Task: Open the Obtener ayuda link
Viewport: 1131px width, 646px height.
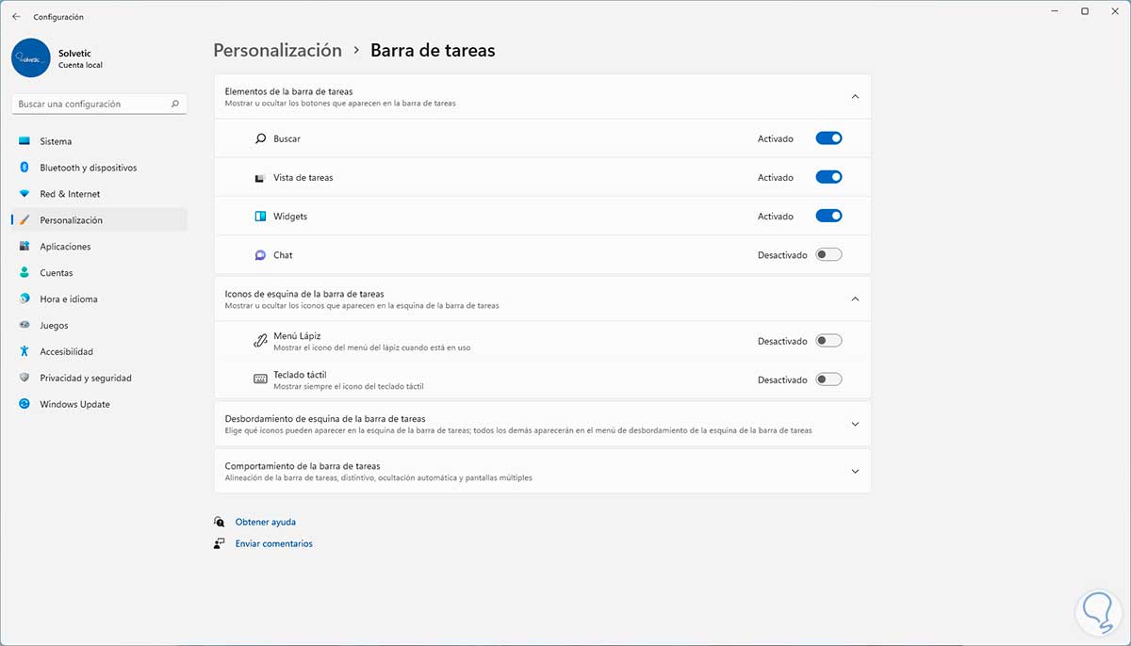Action: [265, 522]
